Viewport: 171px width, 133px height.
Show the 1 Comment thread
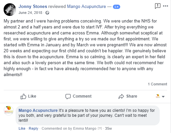tap(157, 84)
